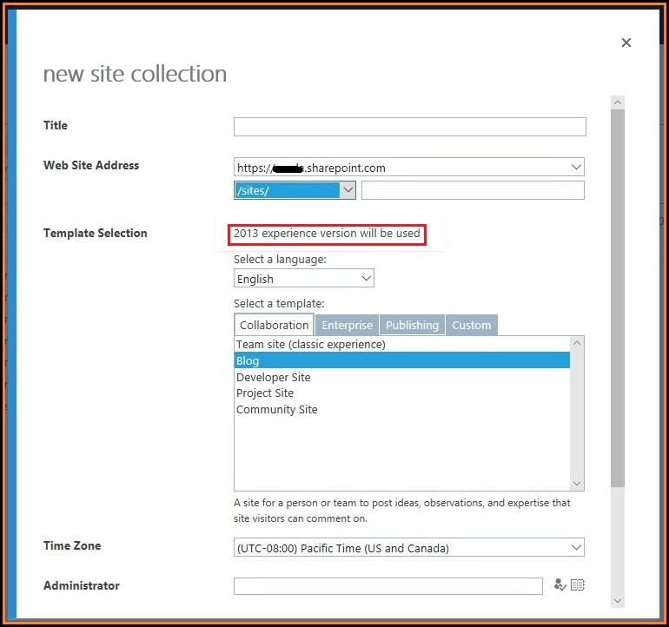Click the dialog scrollbar up arrow
This screenshot has width=669, height=627.
(x=618, y=103)
